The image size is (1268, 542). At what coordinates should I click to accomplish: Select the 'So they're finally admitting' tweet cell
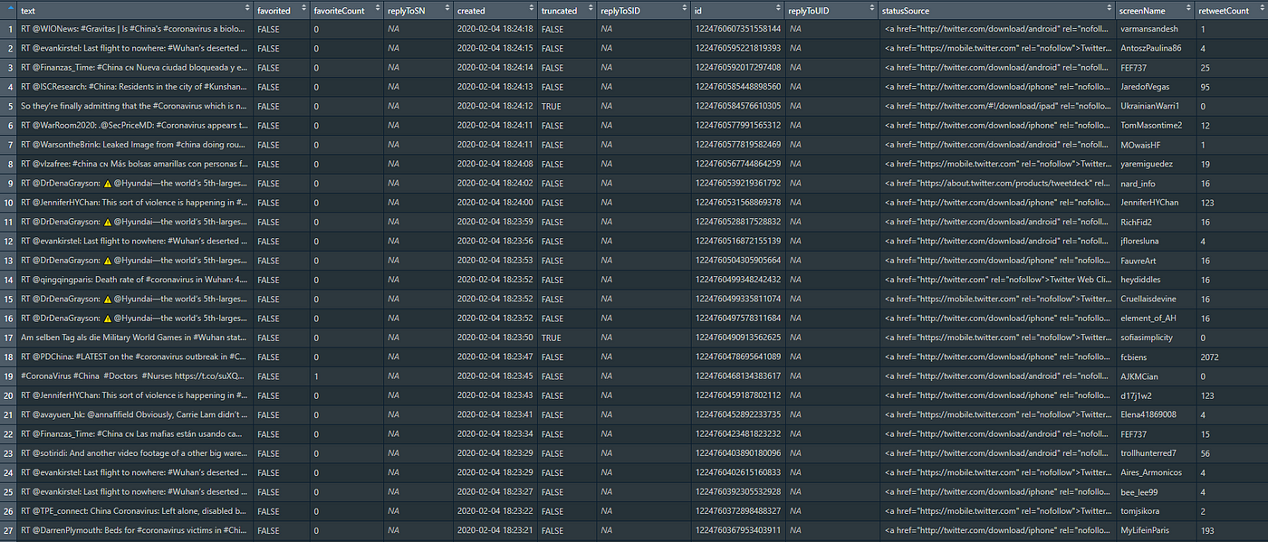(134, 106)
